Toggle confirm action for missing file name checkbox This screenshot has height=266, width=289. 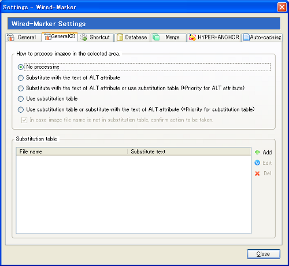click(24, 120)
